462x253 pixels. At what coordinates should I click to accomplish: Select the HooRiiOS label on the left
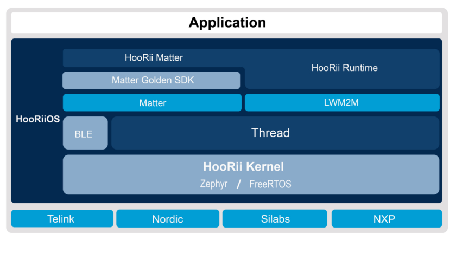point(37,119)
